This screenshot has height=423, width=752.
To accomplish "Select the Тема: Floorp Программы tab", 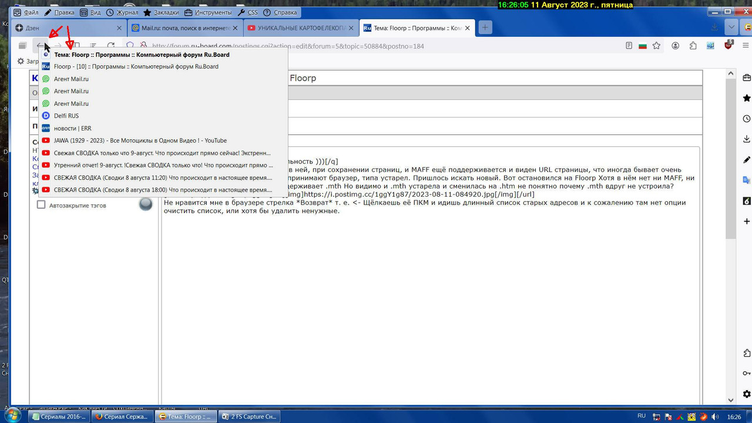I will pos(417,28).
